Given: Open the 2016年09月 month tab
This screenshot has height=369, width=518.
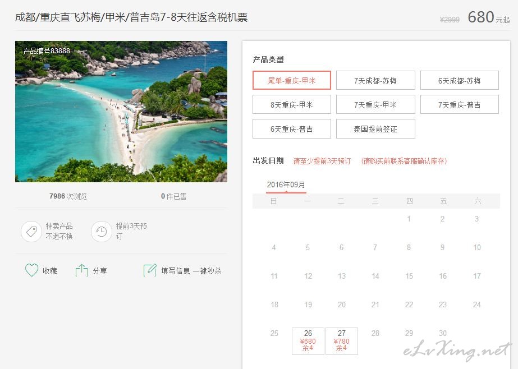Looking at the screenshot, I should (x=286, y=185).
